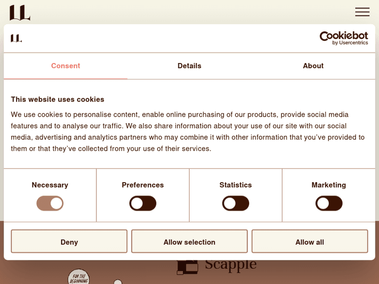Click the Scapple app icon
The height and width of the screenshot is (284, 379).
pos(187,267)
